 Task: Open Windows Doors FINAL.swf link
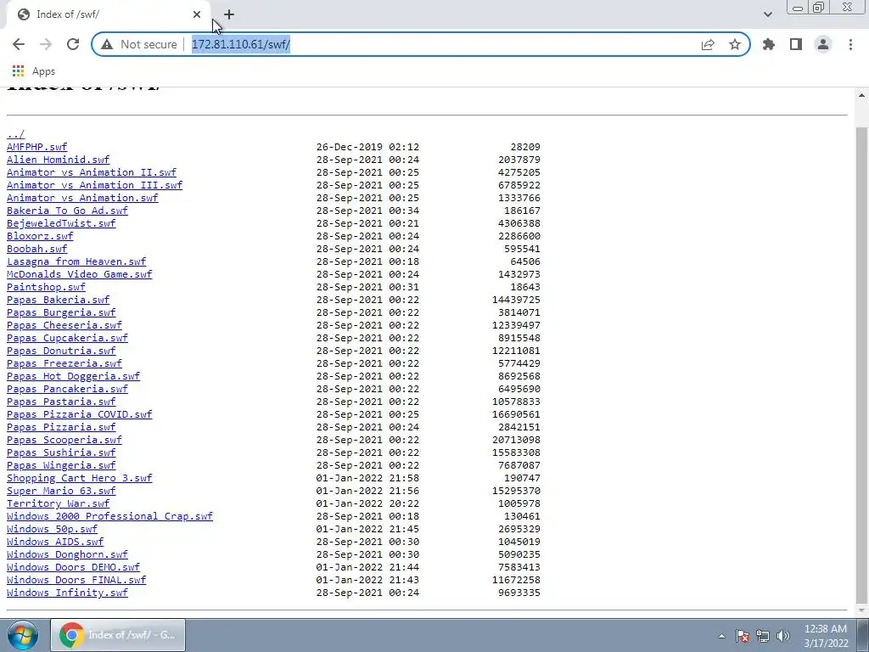click(x=76, y=581)
